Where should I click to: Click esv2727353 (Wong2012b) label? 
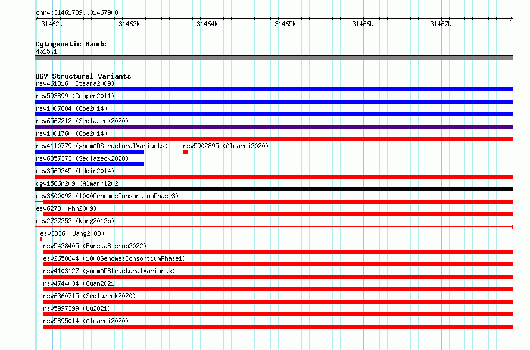[75, 221]
